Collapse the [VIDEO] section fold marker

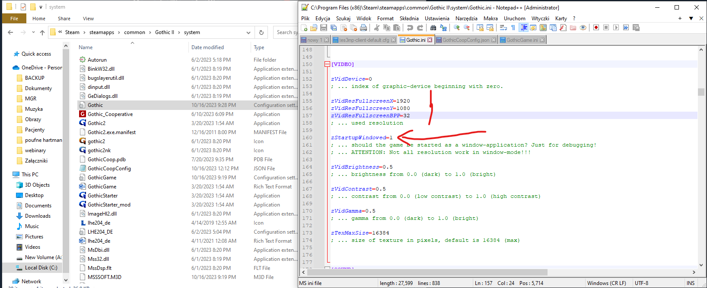[x=327, y=64]
